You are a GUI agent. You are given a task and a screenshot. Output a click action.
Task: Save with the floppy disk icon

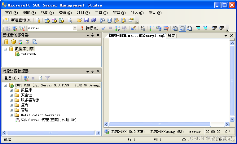click(x=86, y=20)
